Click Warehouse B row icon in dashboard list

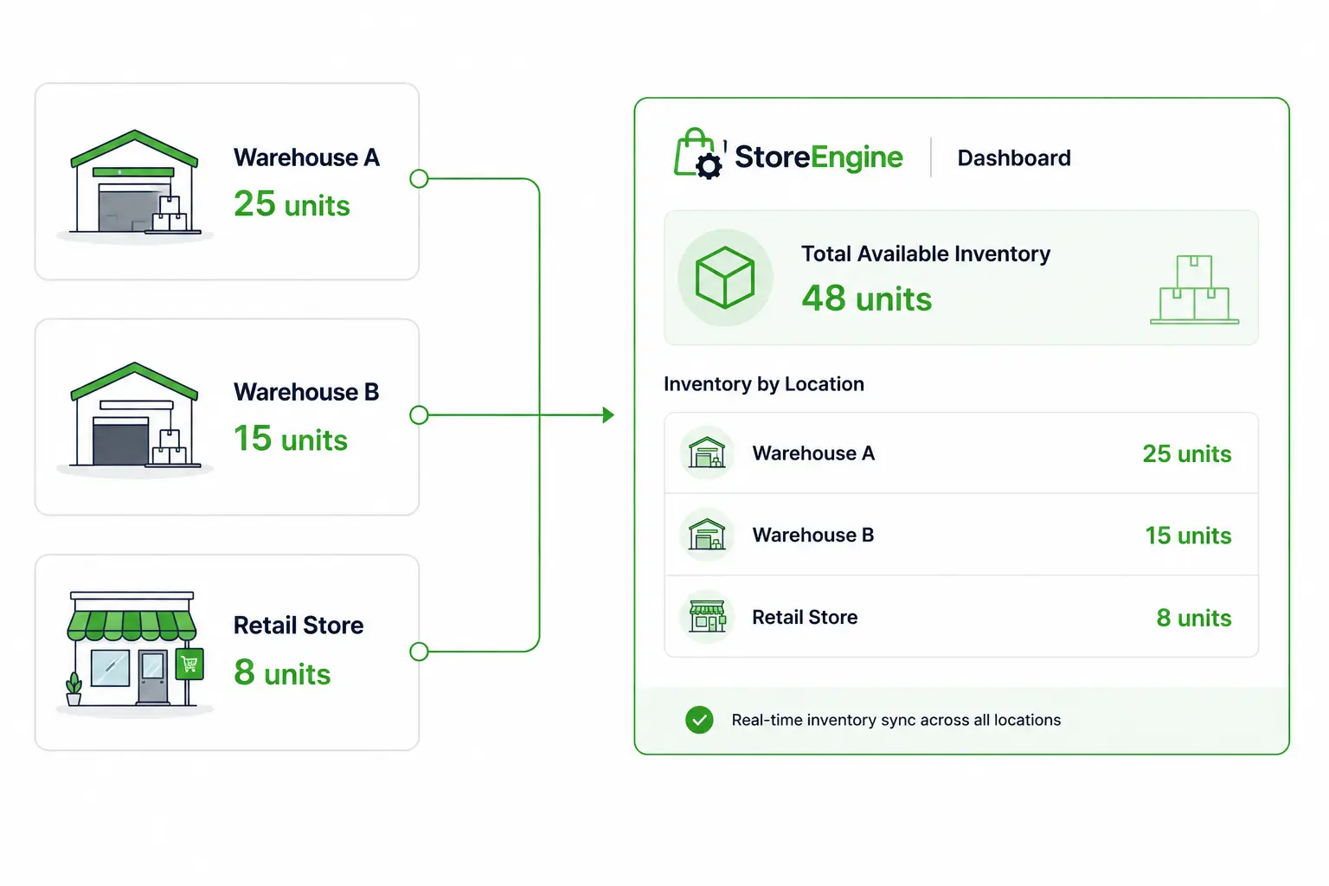point(707,535)
